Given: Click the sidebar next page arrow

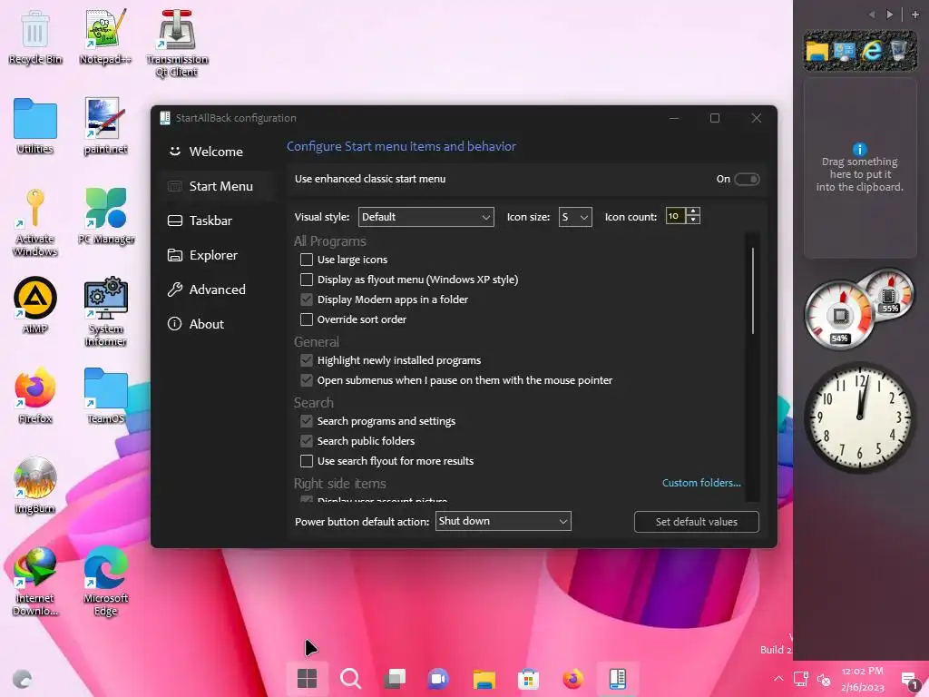Looking at the screenshot, I should (x=889, y=15).
